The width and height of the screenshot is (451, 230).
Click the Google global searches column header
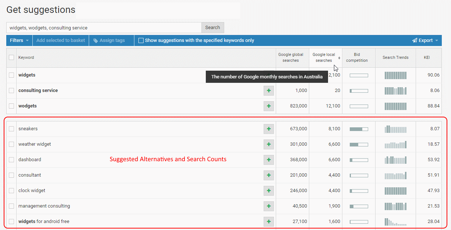[290, 57]
